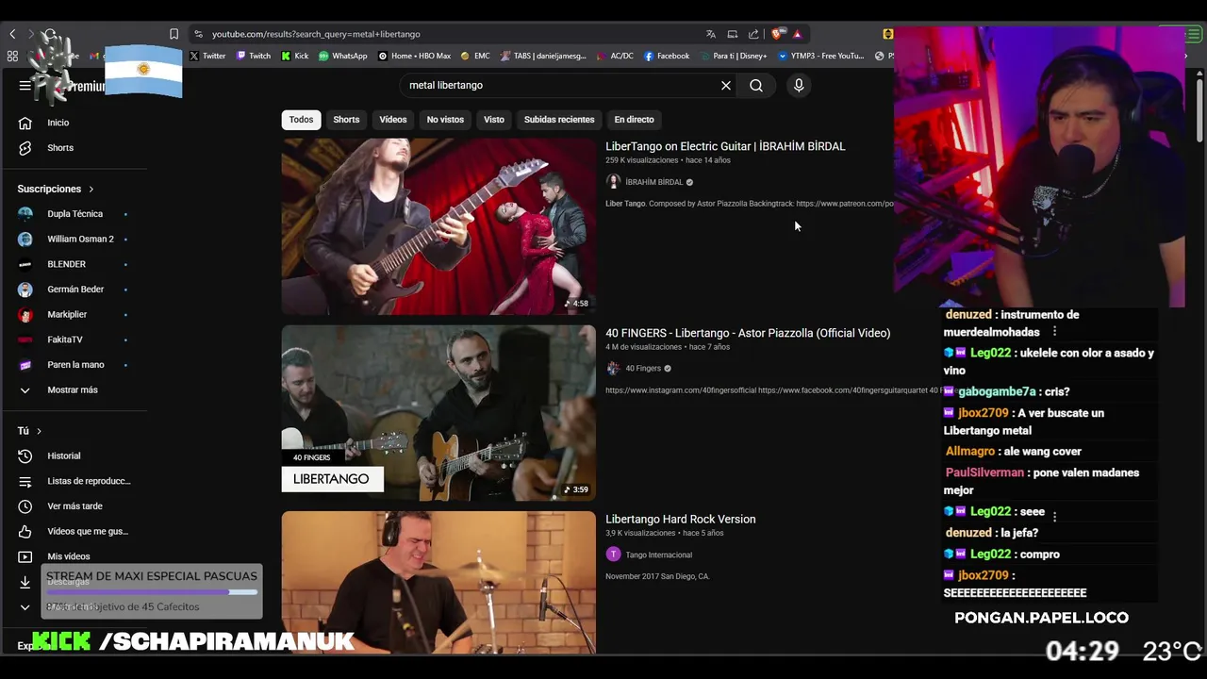Click the 'Libertango Hard Rock Version' title
1207x679 pixels.
point(680,520)
